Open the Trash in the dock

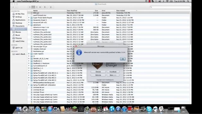pos(183,109)
